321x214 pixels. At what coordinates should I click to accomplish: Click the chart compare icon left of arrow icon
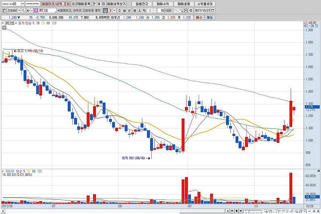click(x=176, y=10)
